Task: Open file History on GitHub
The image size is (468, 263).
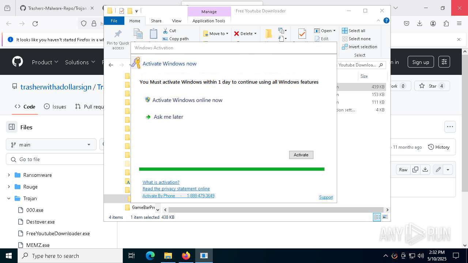Action: point(438,147)
